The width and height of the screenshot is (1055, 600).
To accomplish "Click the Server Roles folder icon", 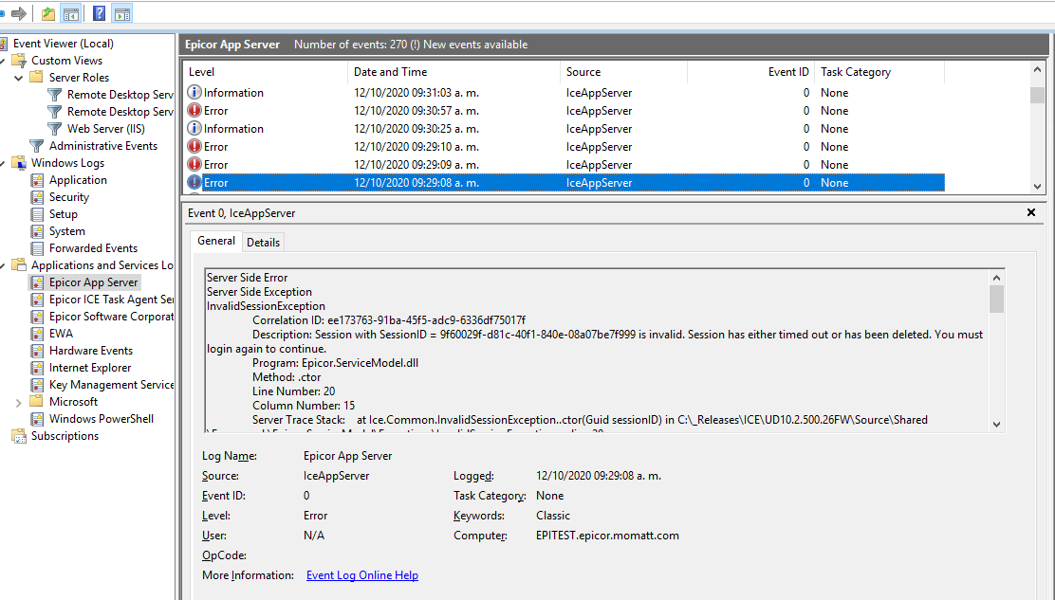I will click(36, 78).
